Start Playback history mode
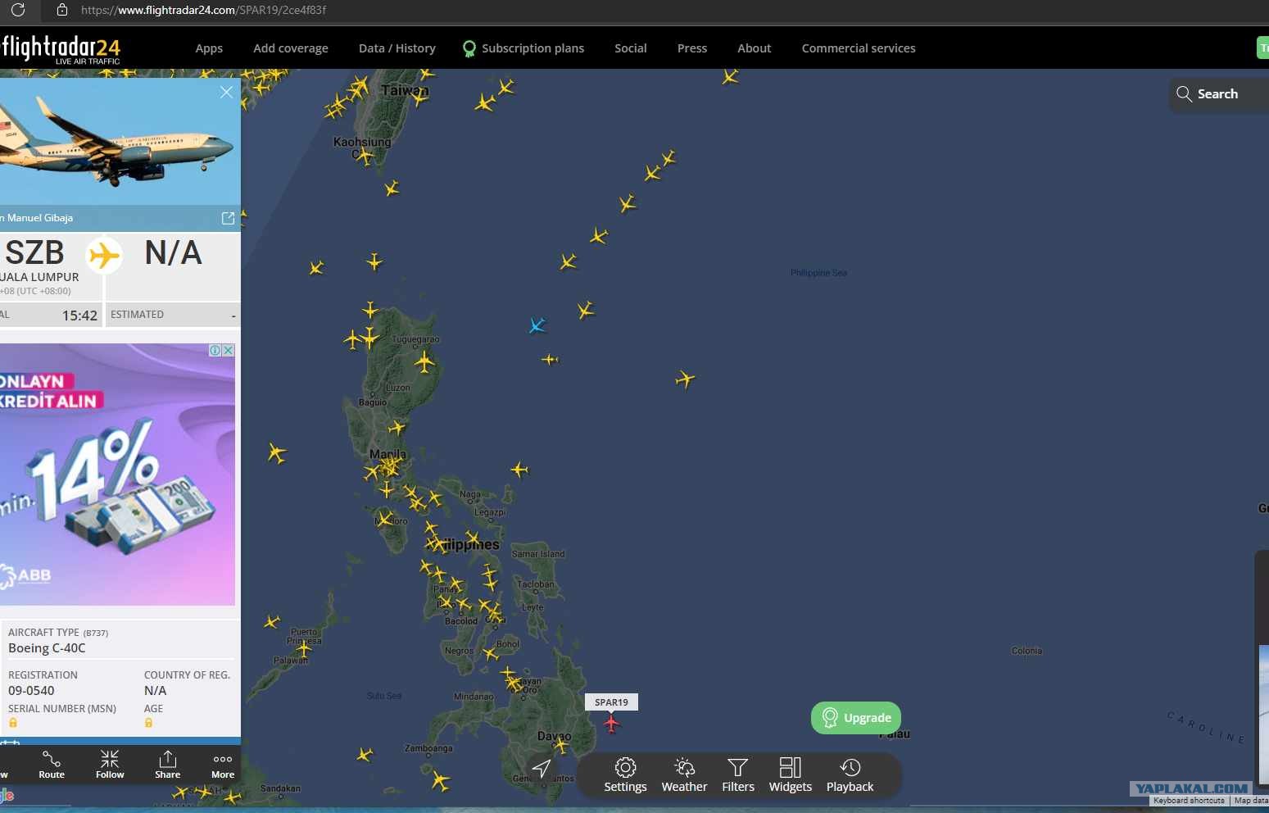 (x=850, y=775)
